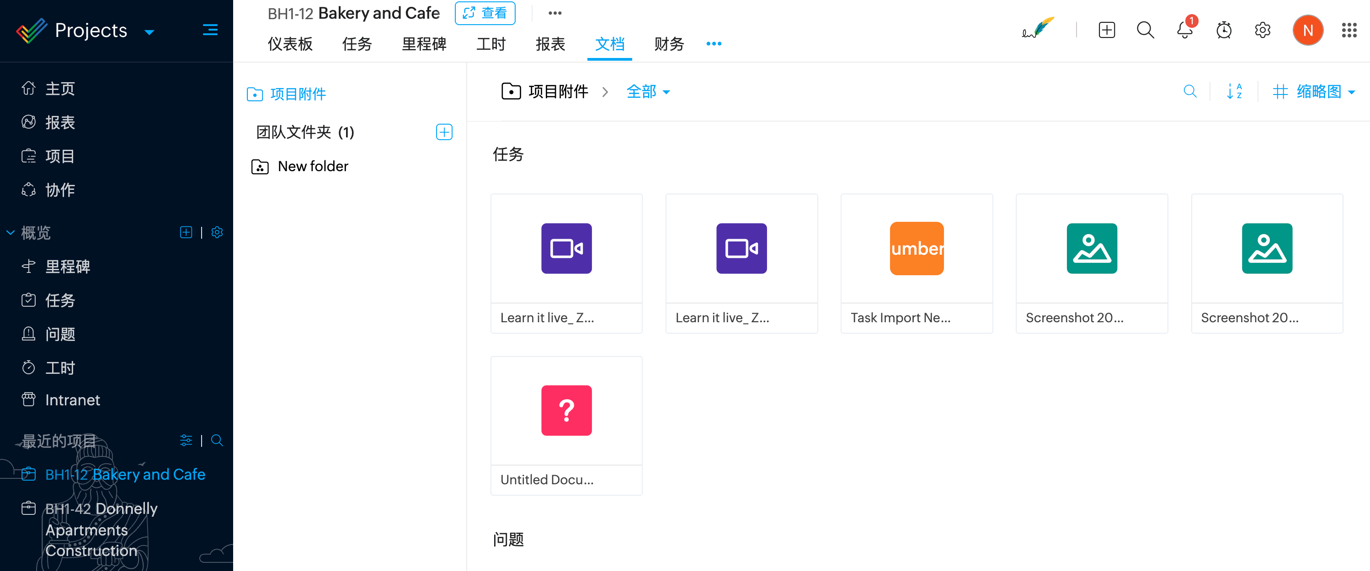
Task: Open the settings gear in top bar
Action: [x=1262, y=30]
